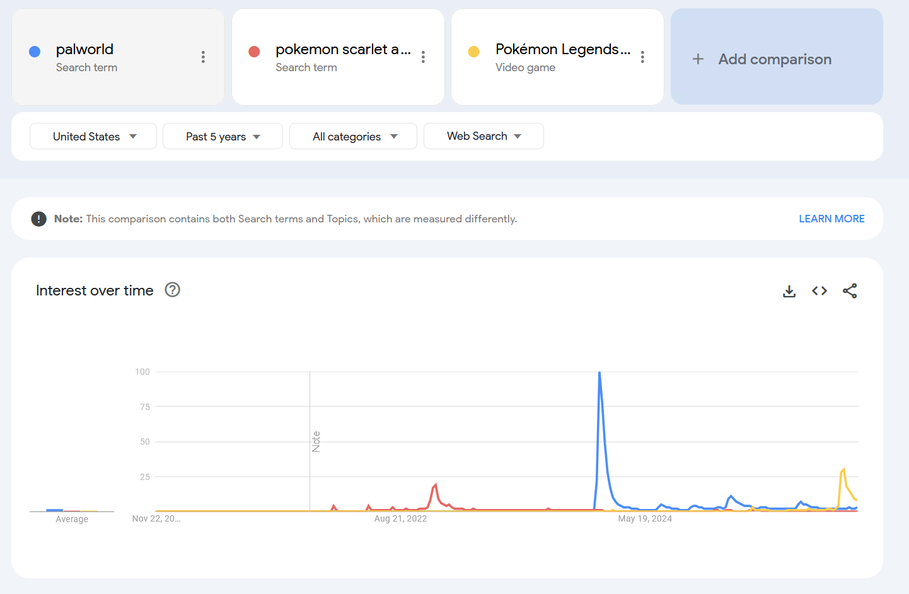
Task: Click the 75 y-axis value
Action: pos(145,407)
